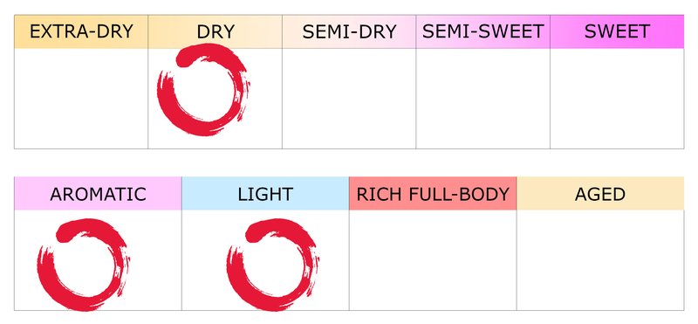Mark the empty cell under EXTRA-DRY
The image size is (698, 324).
click(x=81, y=99)
